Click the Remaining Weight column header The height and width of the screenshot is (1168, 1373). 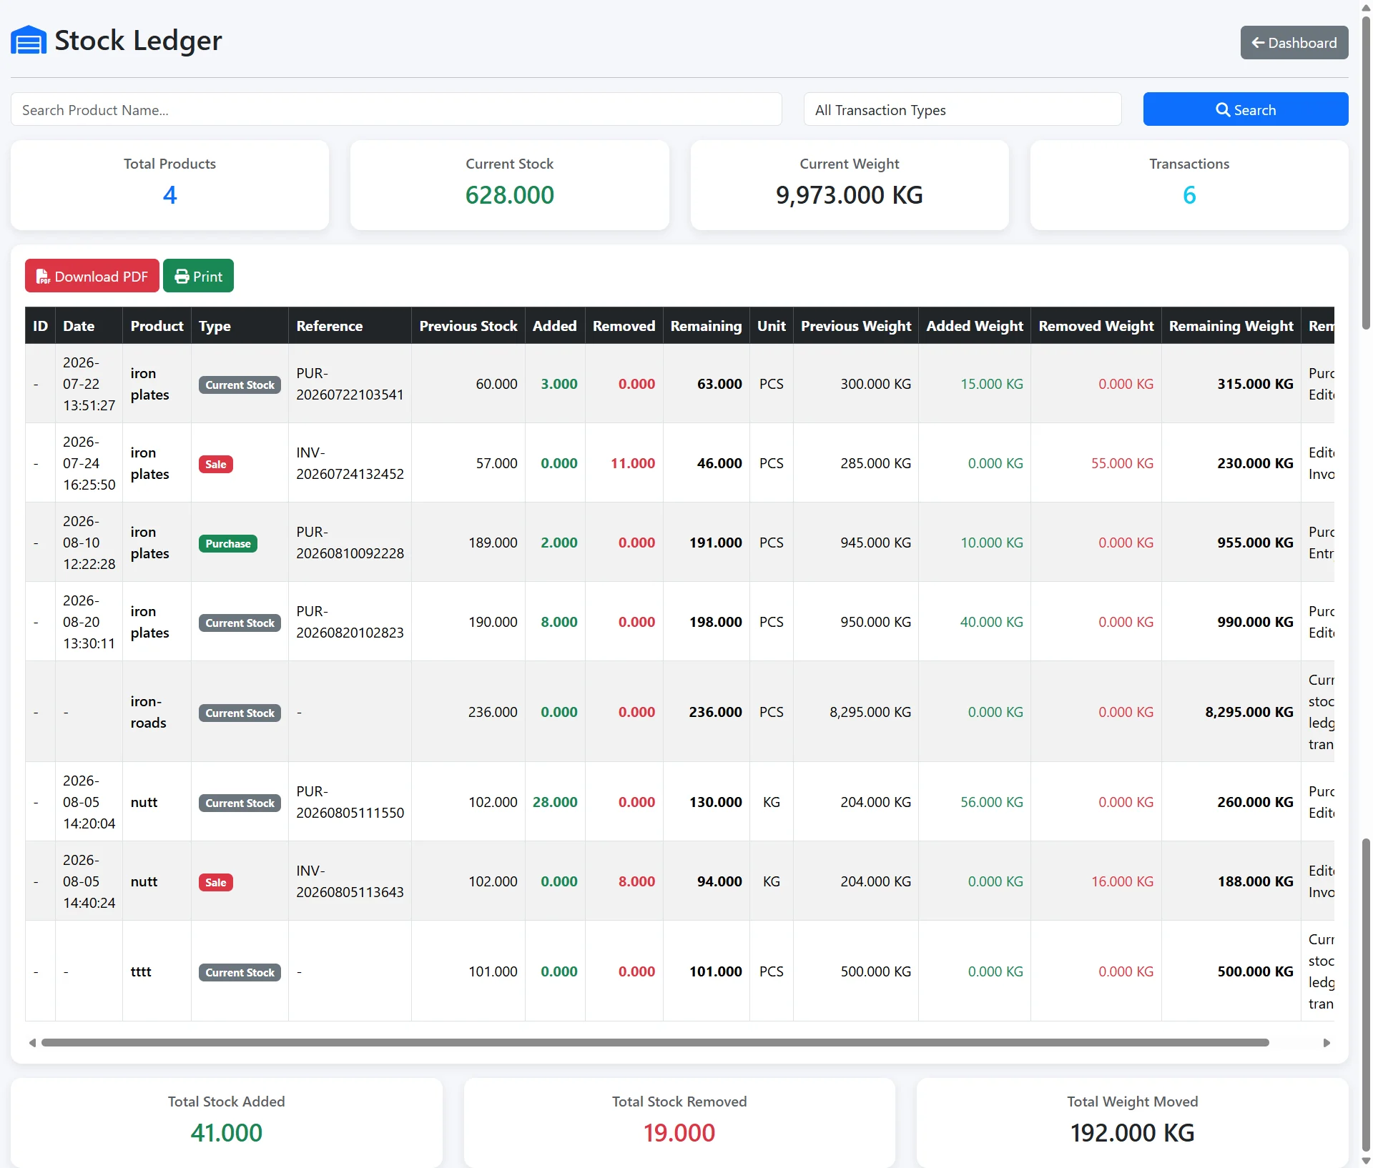pyautogui.click(x=1231, y=326)
